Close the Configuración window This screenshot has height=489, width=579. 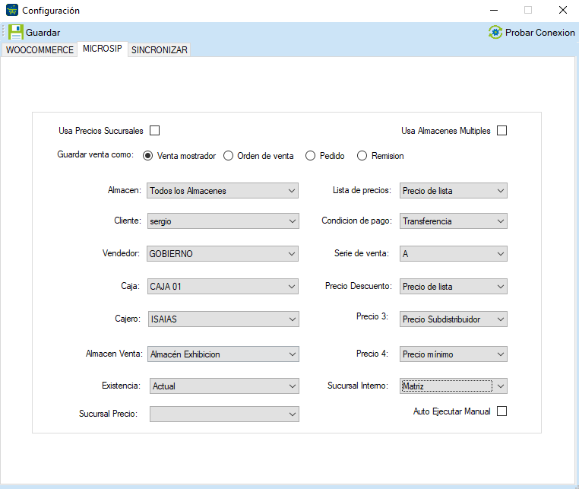563,10
